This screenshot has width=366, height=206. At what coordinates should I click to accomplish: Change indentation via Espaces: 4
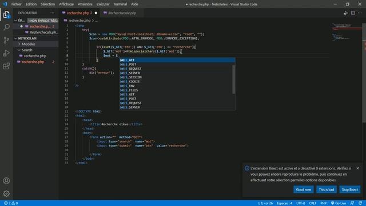point(284,203)
